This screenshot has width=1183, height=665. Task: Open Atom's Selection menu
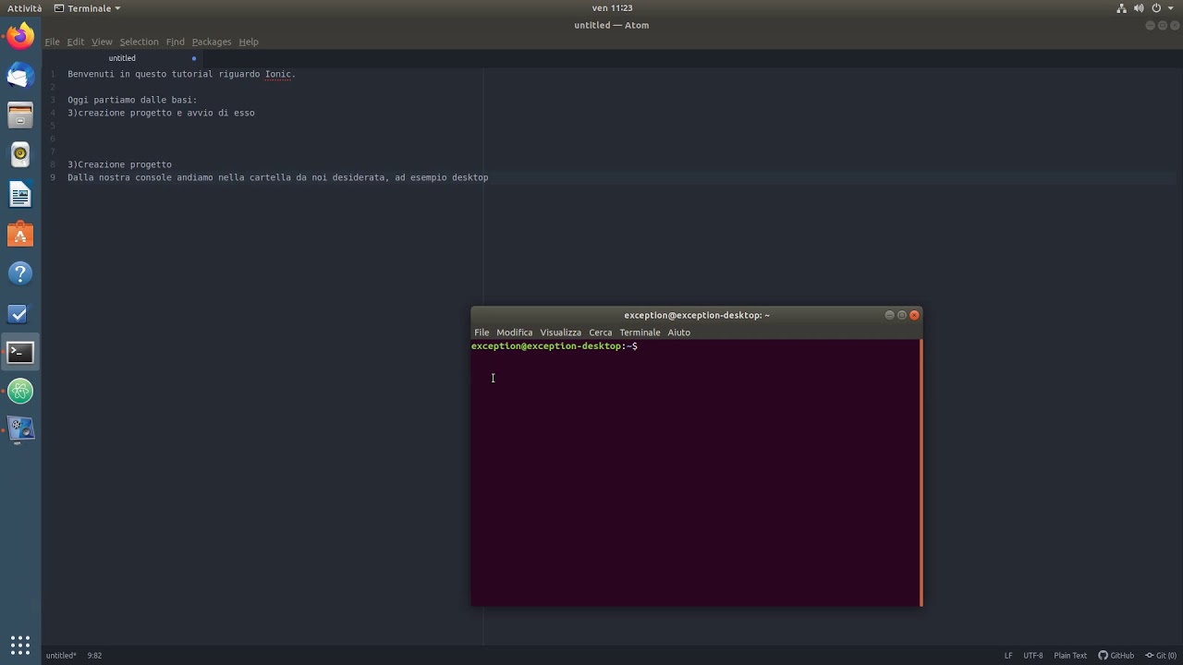139,42
